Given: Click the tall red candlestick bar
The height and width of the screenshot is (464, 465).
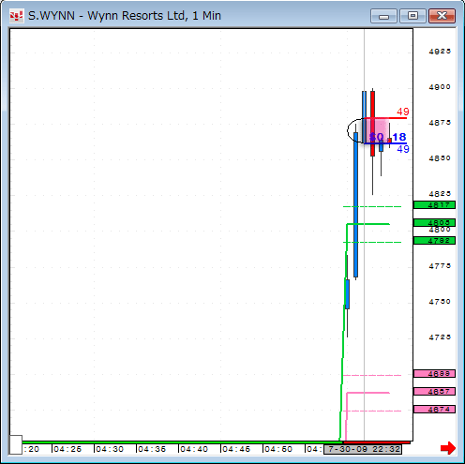Looking at the screenshot, I should tap(372, 124).
